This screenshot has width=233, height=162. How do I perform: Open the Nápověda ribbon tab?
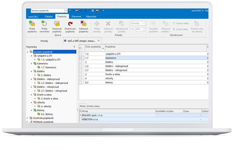click(91, 17)
